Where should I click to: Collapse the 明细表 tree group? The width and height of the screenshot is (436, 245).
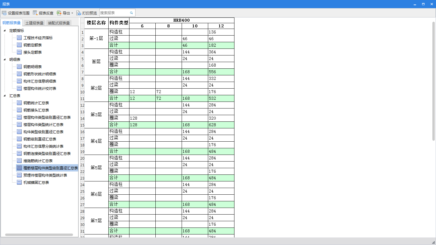[x=5, y=59]
